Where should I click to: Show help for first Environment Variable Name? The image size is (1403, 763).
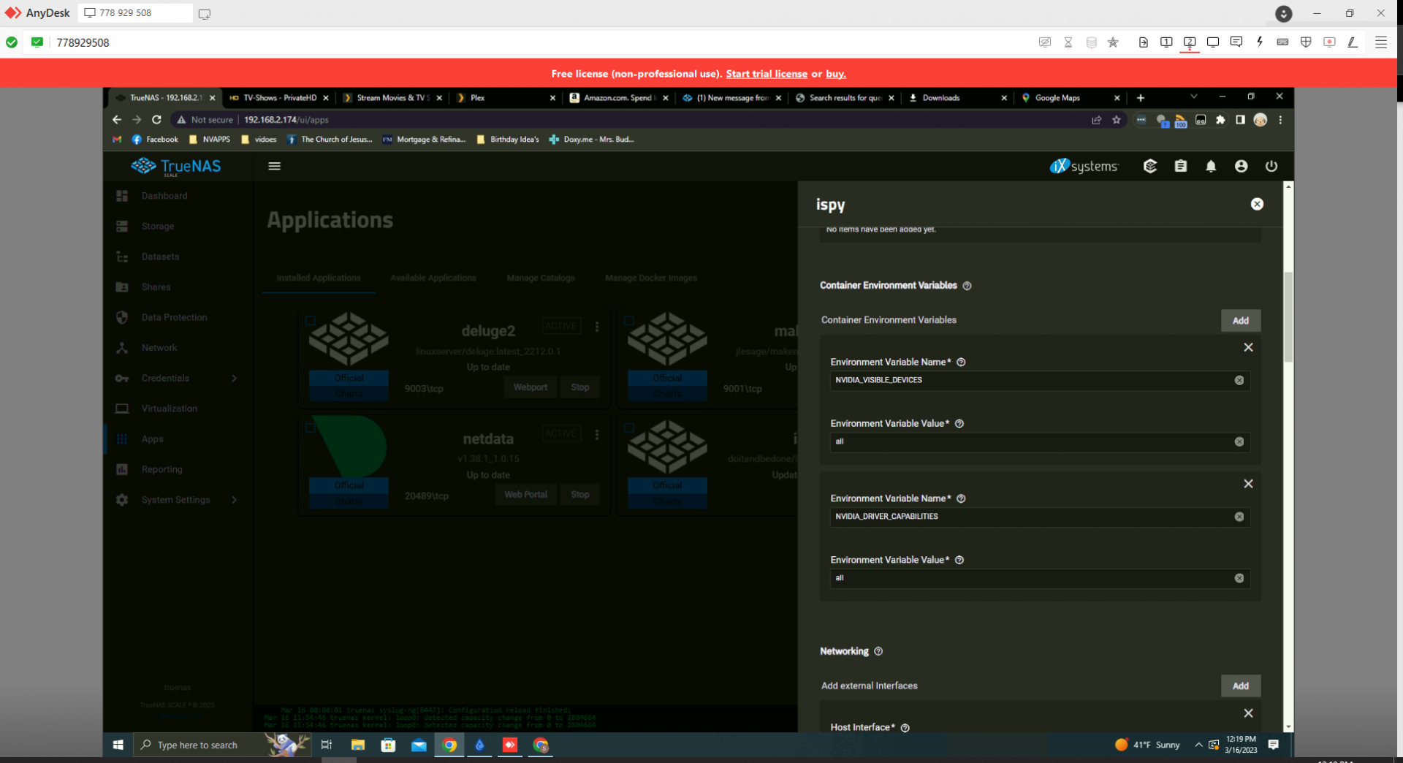click(961, 362)
